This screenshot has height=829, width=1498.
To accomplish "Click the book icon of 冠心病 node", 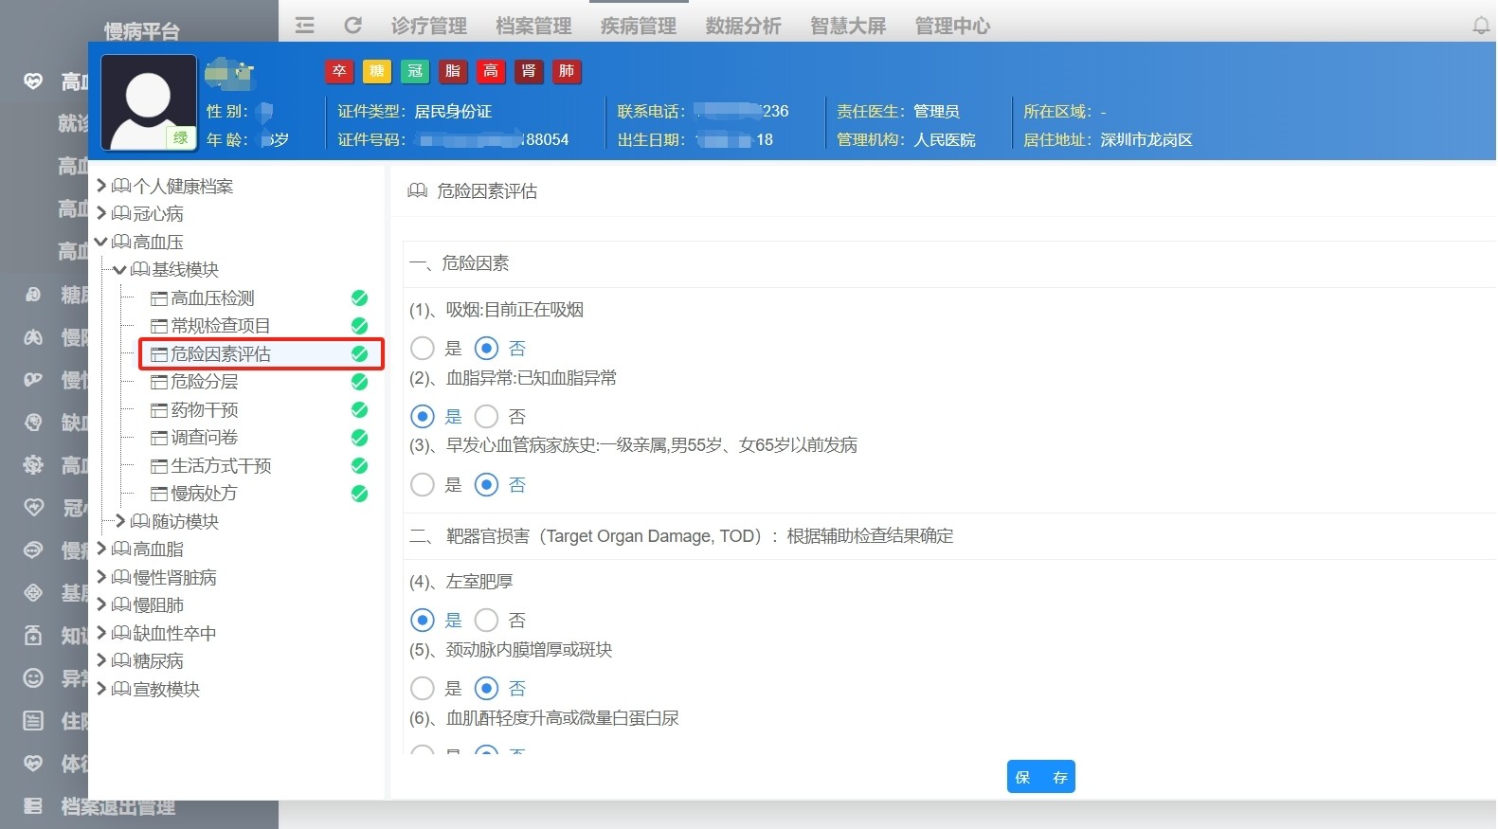I will [121, 214].
